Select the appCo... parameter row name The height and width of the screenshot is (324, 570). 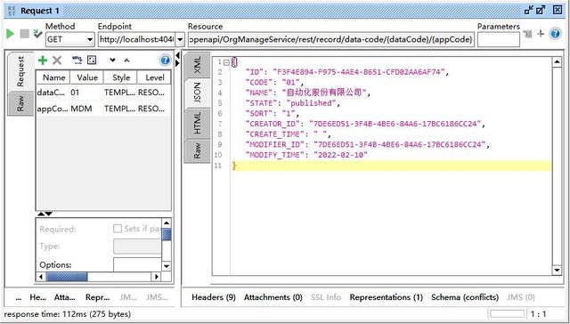click(x=53, y=109)
